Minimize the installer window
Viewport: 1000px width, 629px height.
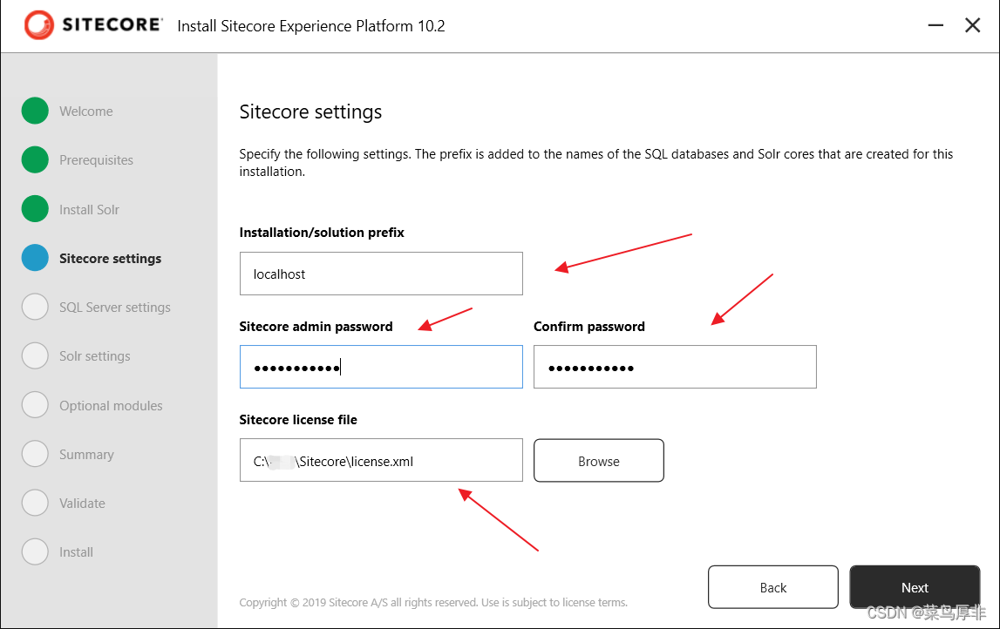coord(935,25)
